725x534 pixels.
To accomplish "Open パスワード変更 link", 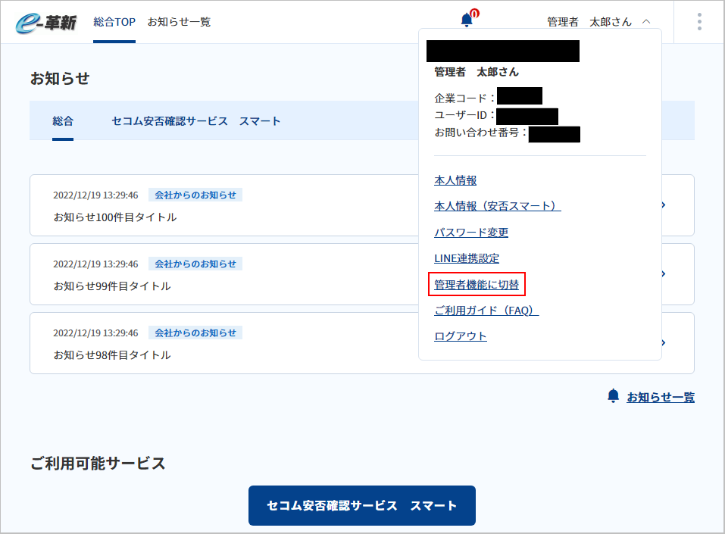I will pyautogui.click(x=471, y=232).
